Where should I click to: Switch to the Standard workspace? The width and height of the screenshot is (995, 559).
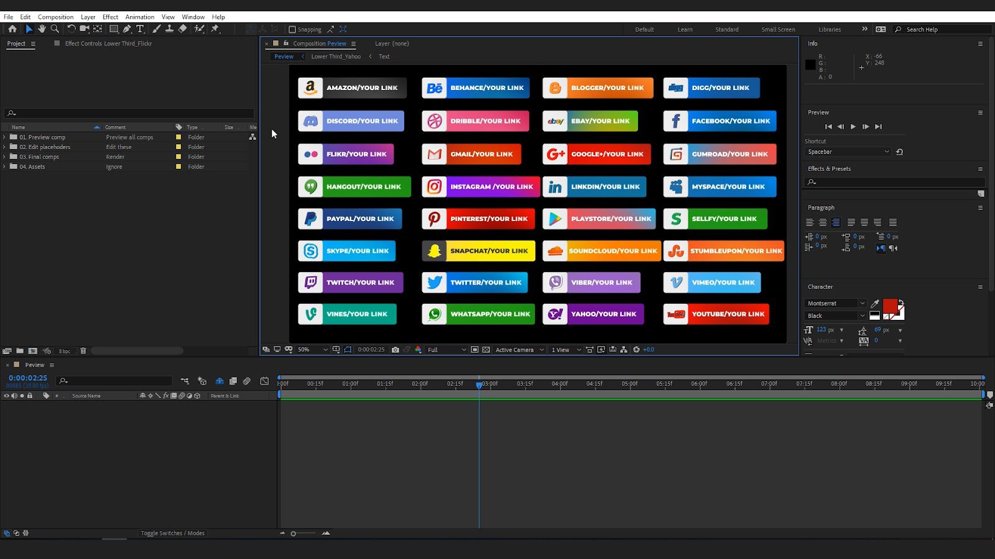(727, 29)
